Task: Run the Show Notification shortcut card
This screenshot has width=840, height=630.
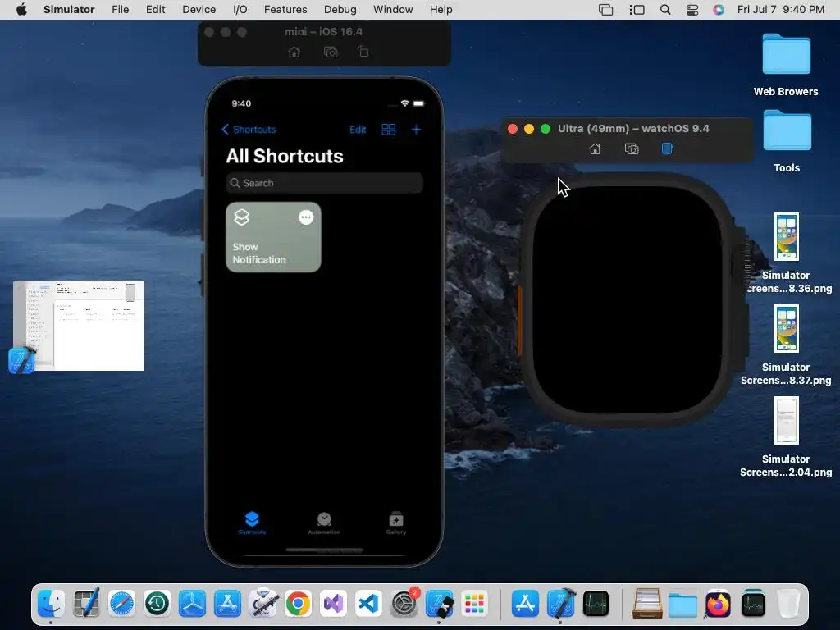Action: click(273, 237)
